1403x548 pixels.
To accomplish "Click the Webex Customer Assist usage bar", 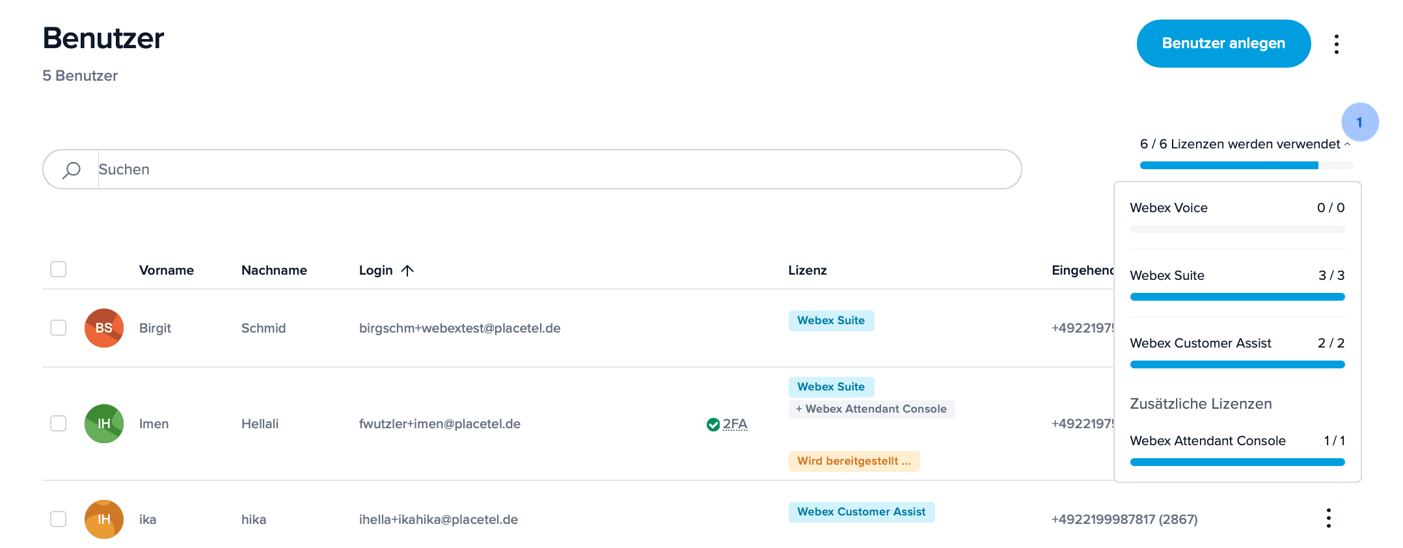I will tap(1237, 364).
